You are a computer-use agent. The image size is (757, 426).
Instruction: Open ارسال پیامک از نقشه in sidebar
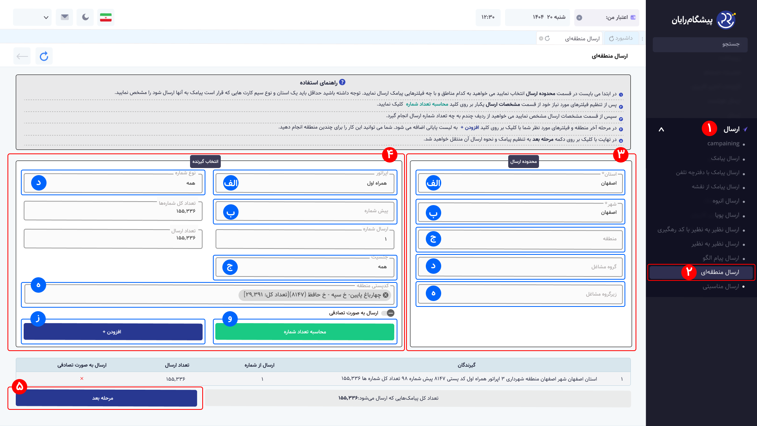click(x=716, y=187)
